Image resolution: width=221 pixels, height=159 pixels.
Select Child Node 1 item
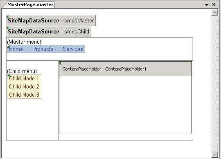[x=24, y=78]
